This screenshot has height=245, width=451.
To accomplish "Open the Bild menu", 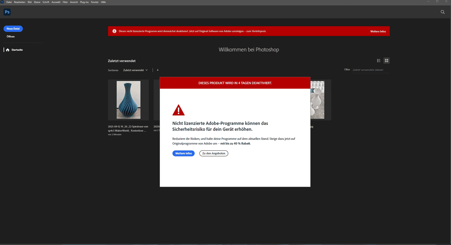I will point(30,2).
